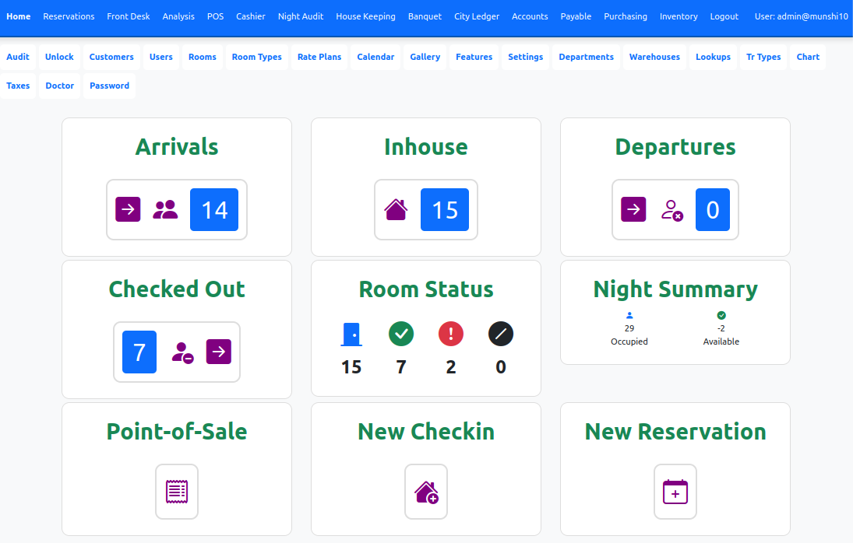Image resolution: width=853 pixels, height=543 pixels.
Task: Click the Inhouse count badge showing 15
Action: (x=445, y=209)
